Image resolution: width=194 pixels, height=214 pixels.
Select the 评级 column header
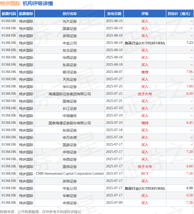145,14
